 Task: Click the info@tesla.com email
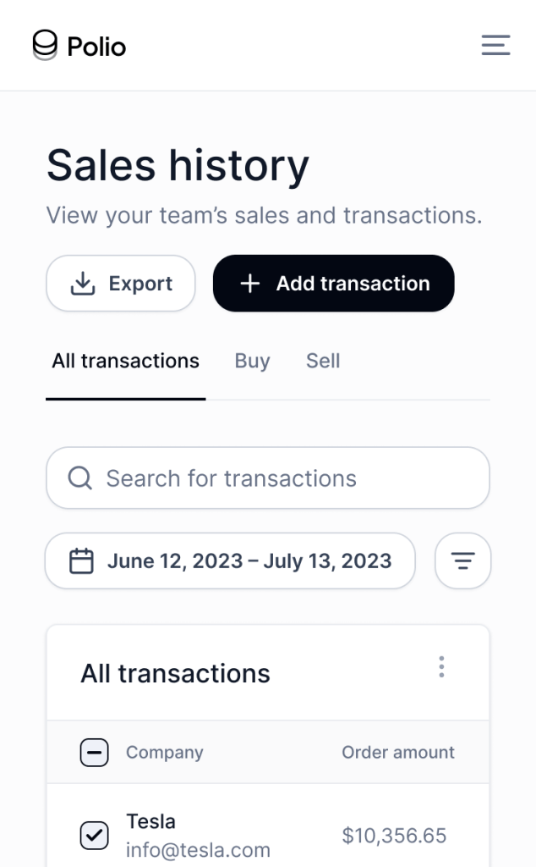(x=198, y=850)
